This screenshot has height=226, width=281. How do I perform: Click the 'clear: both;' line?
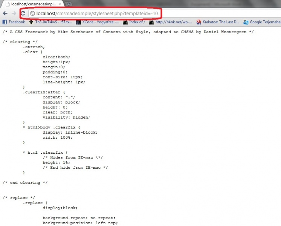coord(58,112)
